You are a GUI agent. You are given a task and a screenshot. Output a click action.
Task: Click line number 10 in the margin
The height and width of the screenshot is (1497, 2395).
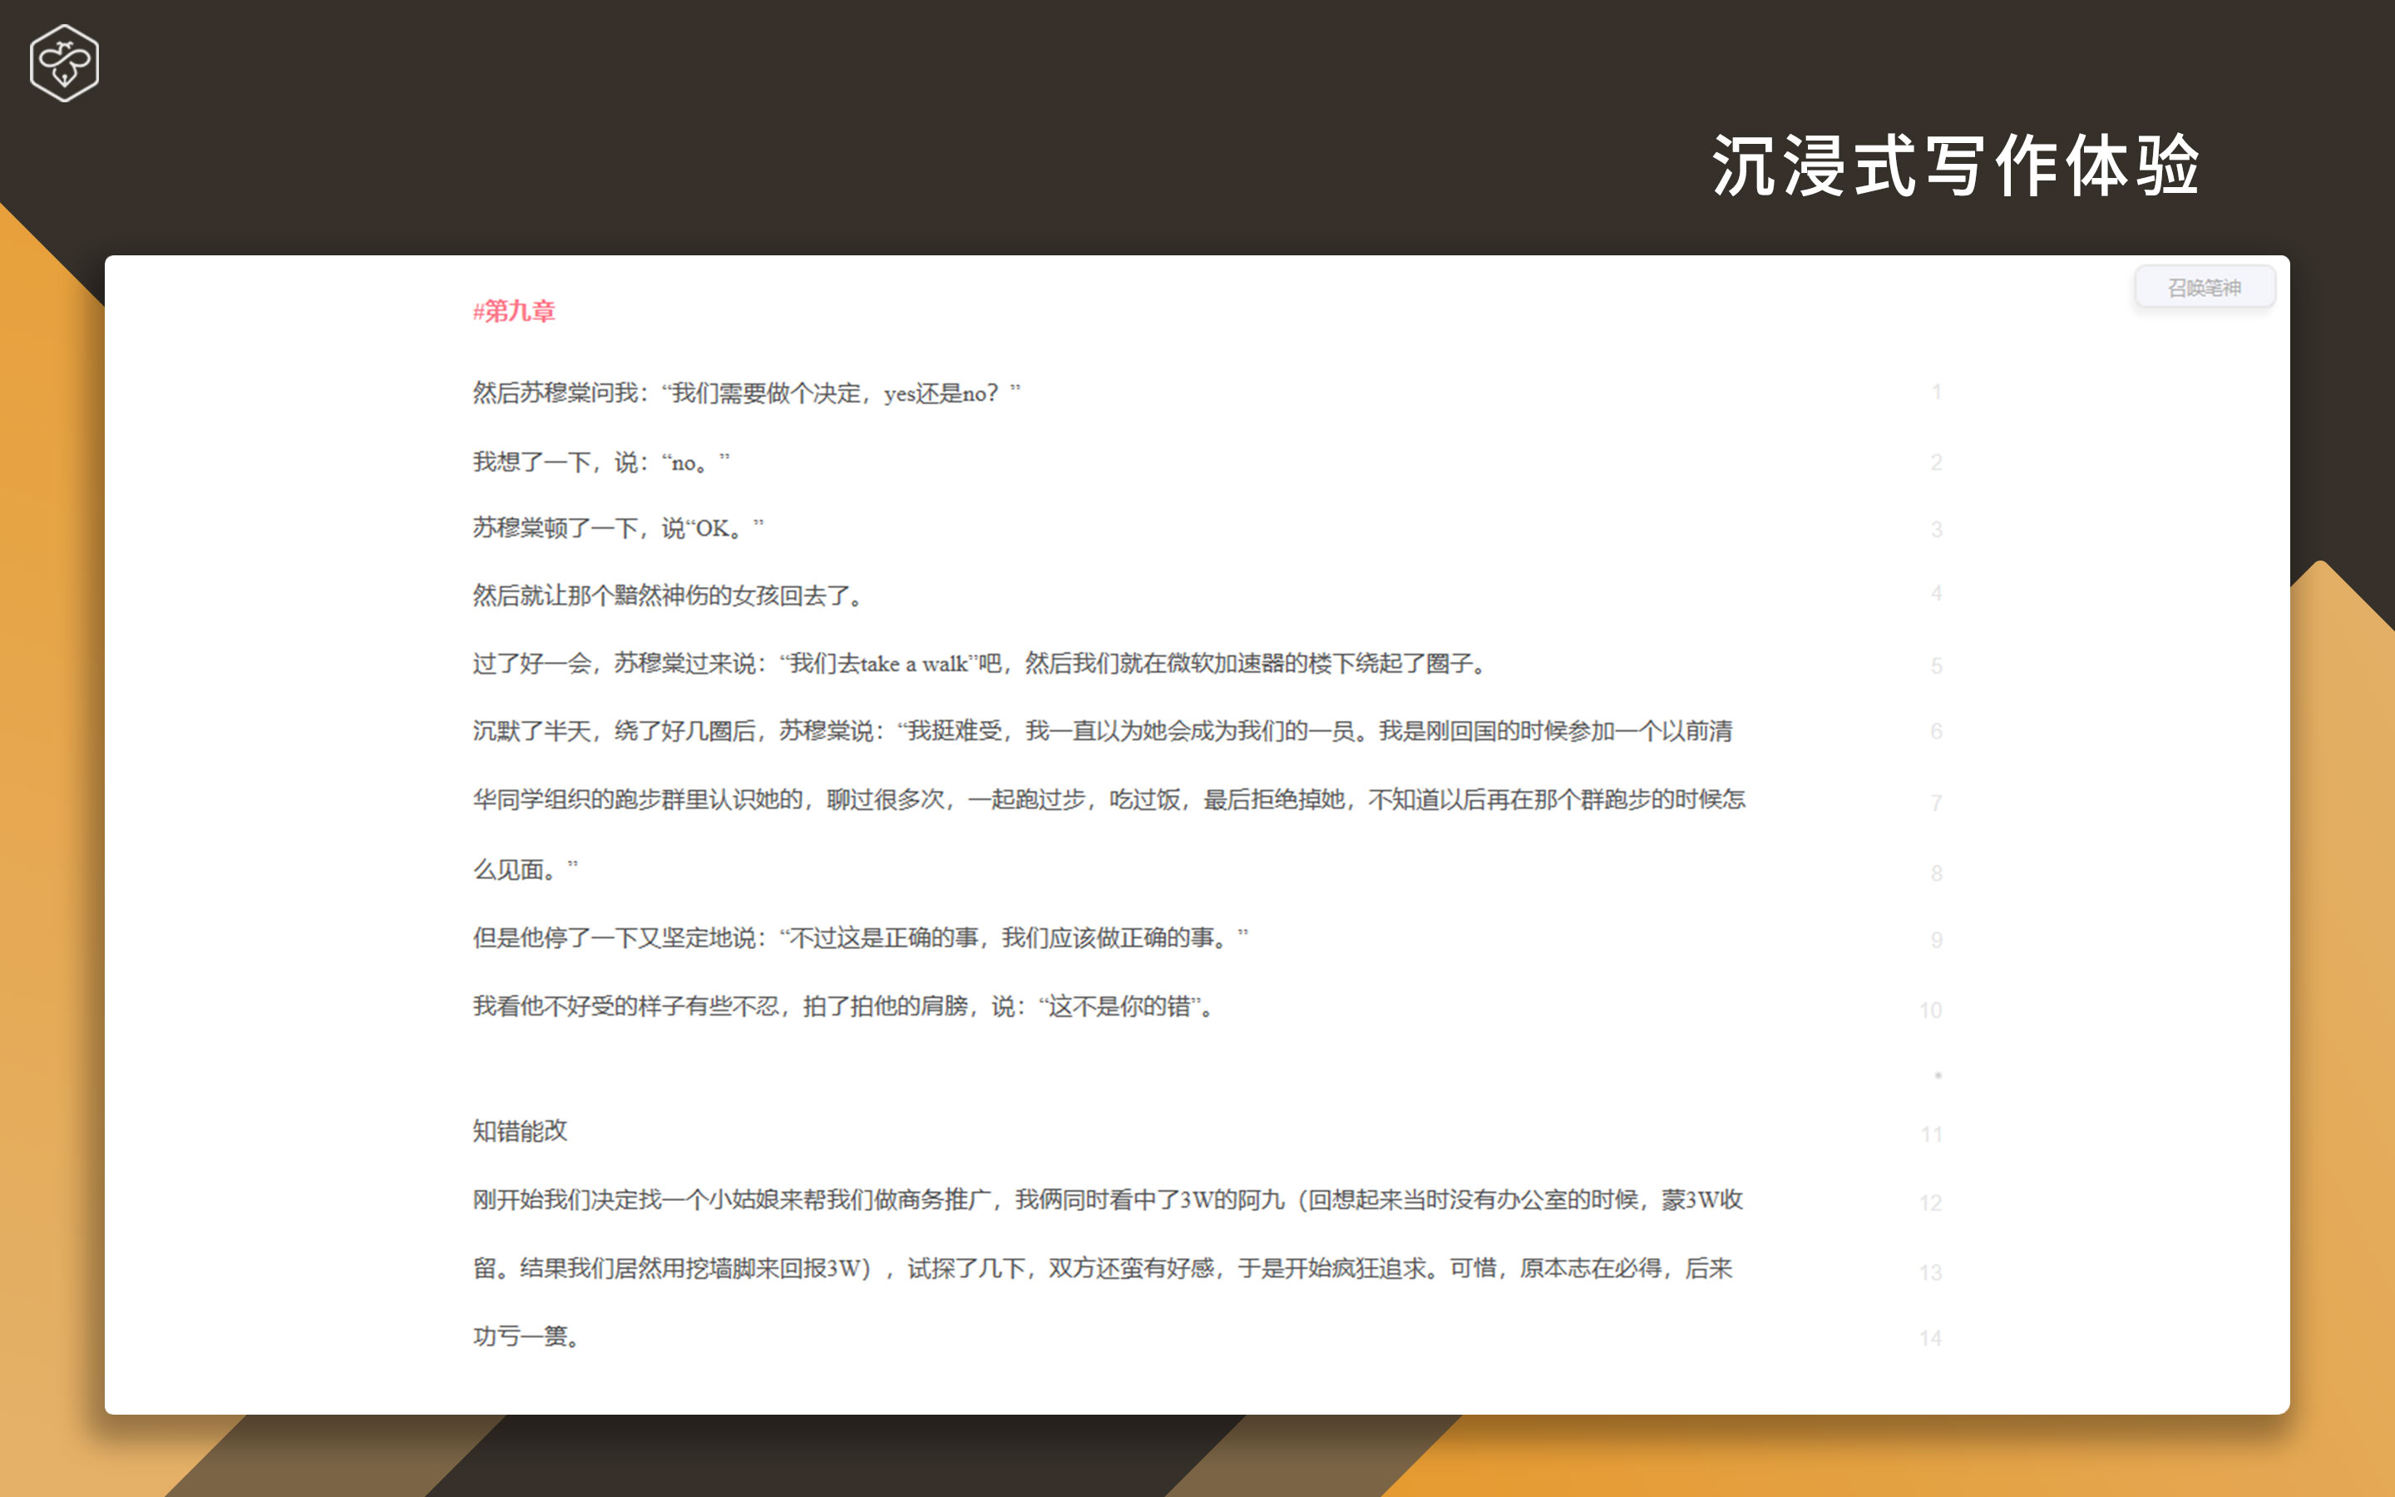click(1931, 1010)
